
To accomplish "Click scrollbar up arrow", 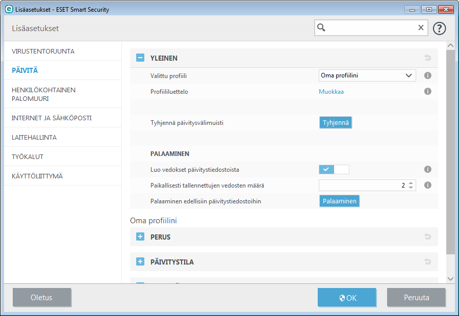I will click(x=450, y=45).
